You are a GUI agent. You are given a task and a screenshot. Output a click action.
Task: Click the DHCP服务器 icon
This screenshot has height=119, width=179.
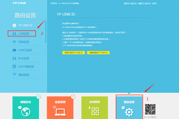(x=14, y=67)
